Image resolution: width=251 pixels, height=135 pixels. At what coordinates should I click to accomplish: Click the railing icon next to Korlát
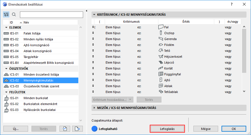161,68
